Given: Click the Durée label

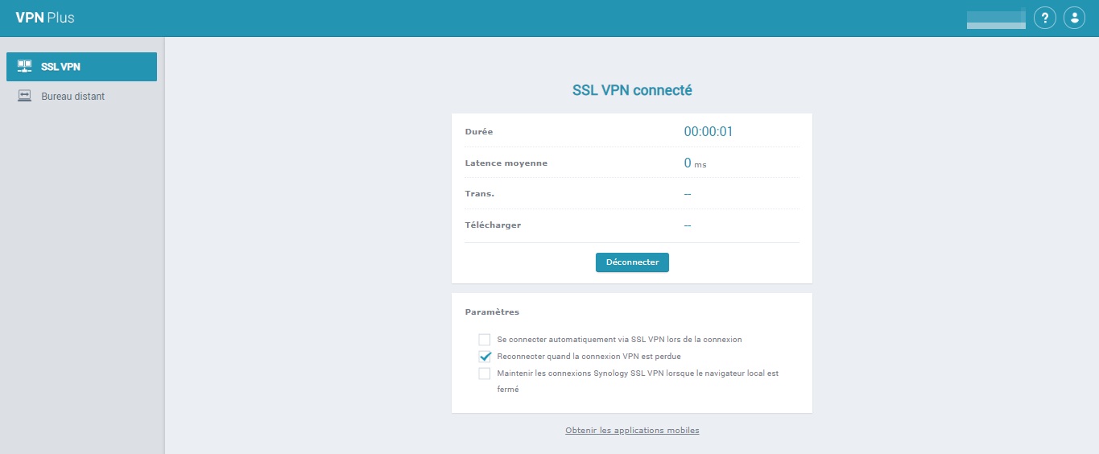Looking at the screenshot, I should point(479,132).
